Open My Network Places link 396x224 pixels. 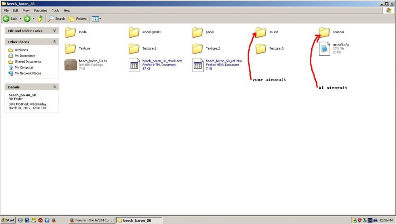point(28,73)
